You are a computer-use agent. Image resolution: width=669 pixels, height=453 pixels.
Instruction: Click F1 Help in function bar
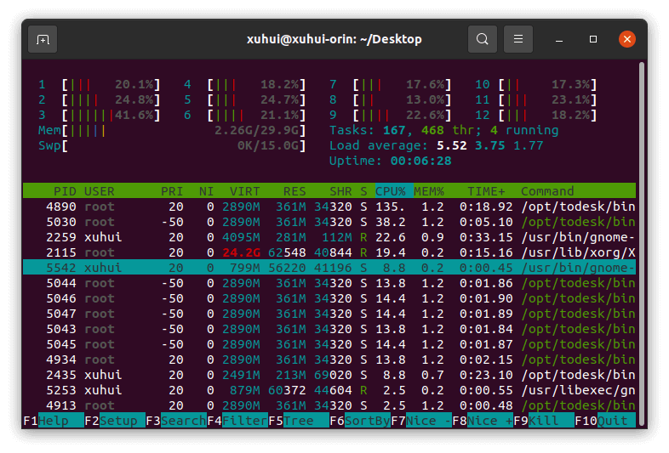pos(54,421)
